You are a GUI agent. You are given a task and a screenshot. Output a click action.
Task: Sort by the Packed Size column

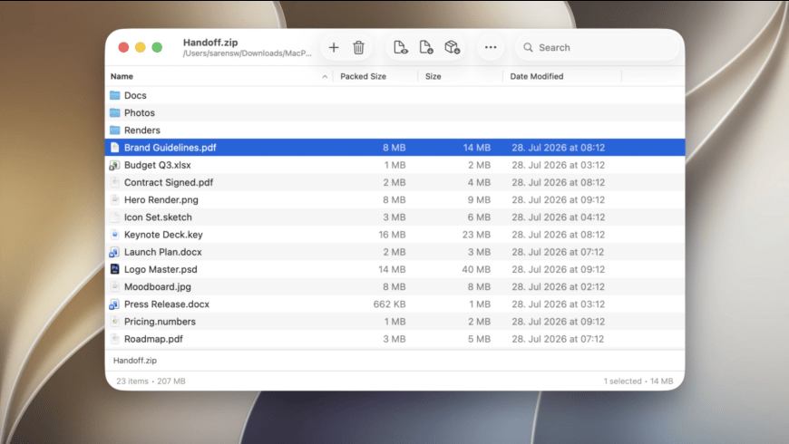(363, 76)
